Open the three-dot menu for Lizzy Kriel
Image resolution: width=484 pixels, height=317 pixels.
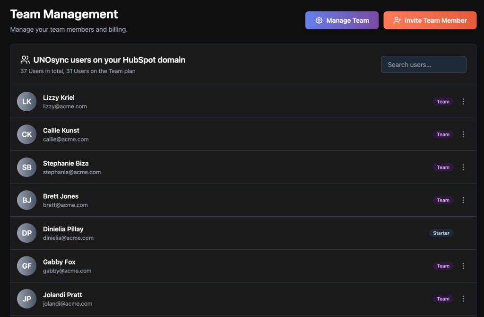[x=463, y=102]
